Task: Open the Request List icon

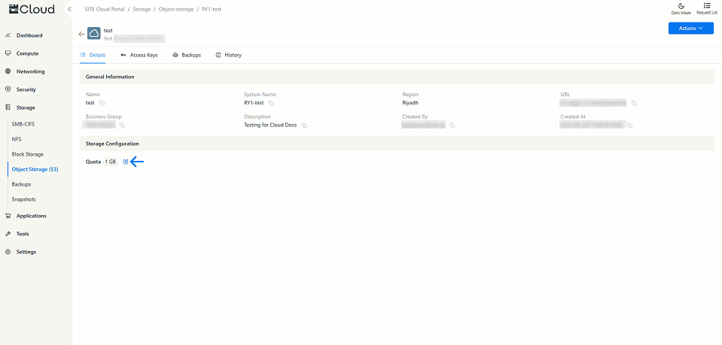Action: pyautogui.click(x=706, y=8)
